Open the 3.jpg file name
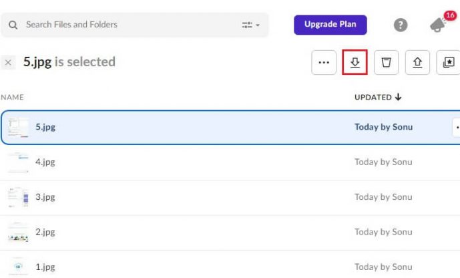Viewport: 460px width, 278px height. (45, 197)
